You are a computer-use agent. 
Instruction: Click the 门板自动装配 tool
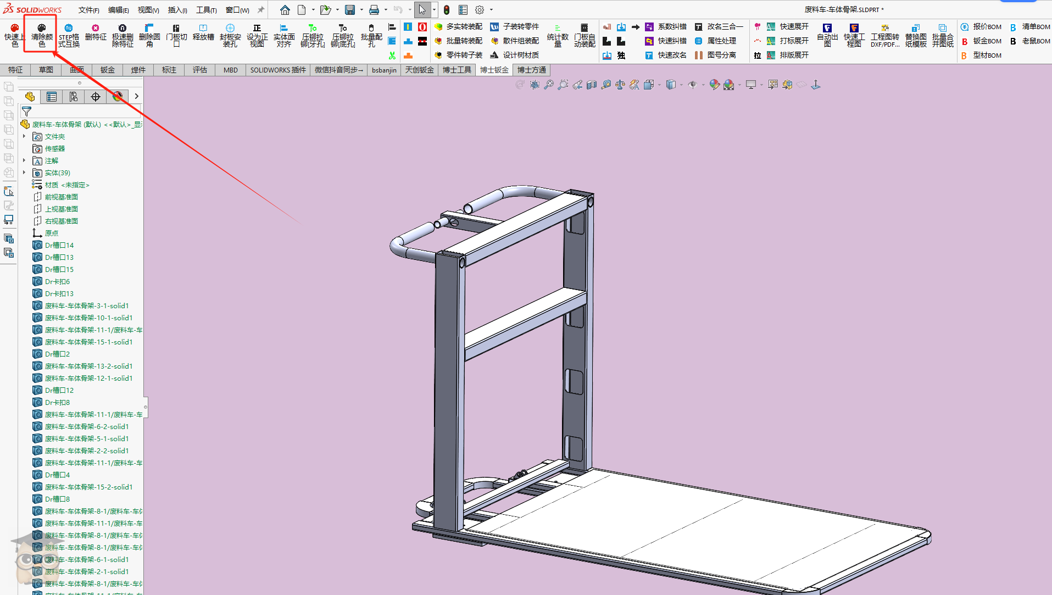click(585, 35)
